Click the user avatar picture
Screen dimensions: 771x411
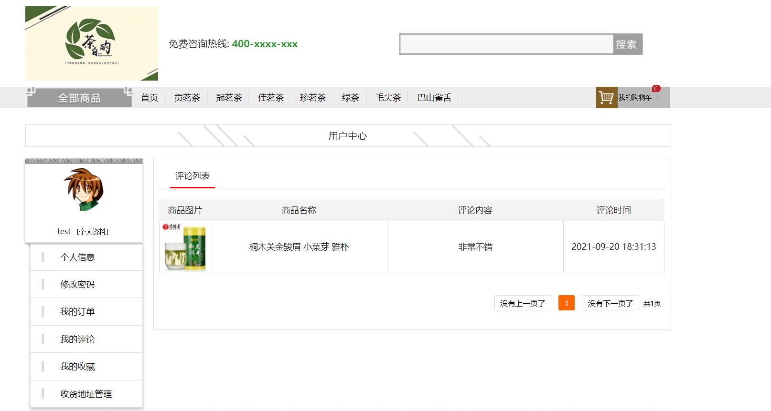coord(84,190)
